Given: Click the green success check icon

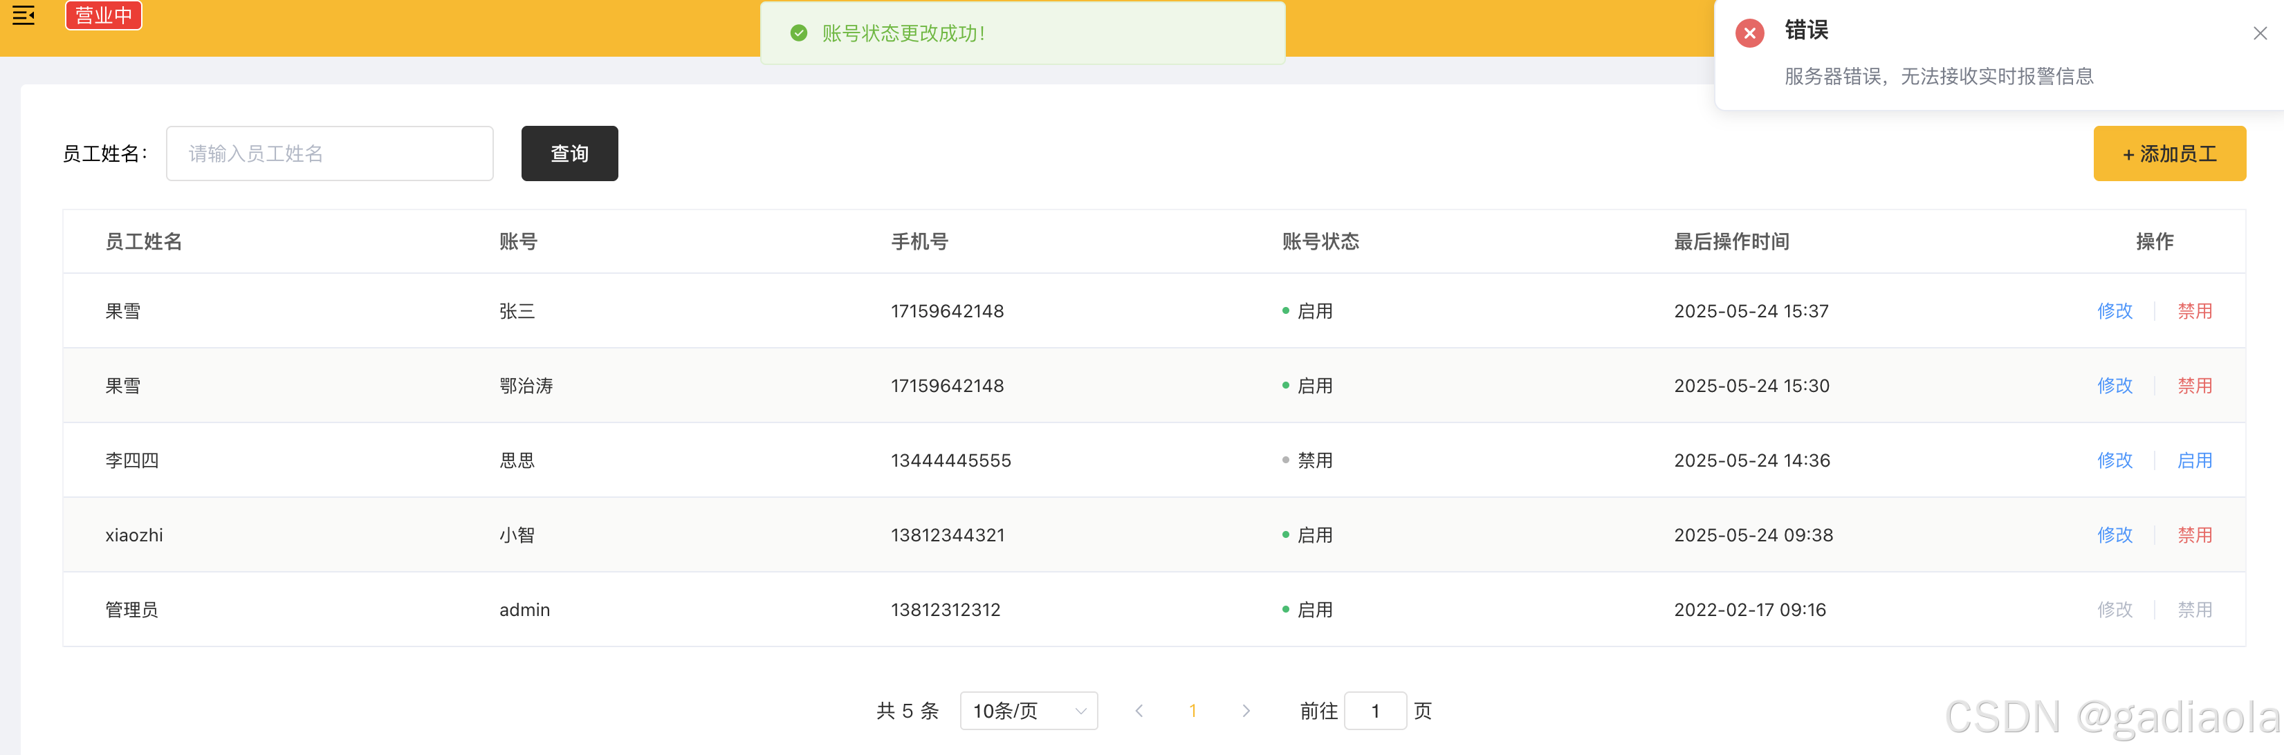Looking at the screenshot, I should [x=798, y=34].
